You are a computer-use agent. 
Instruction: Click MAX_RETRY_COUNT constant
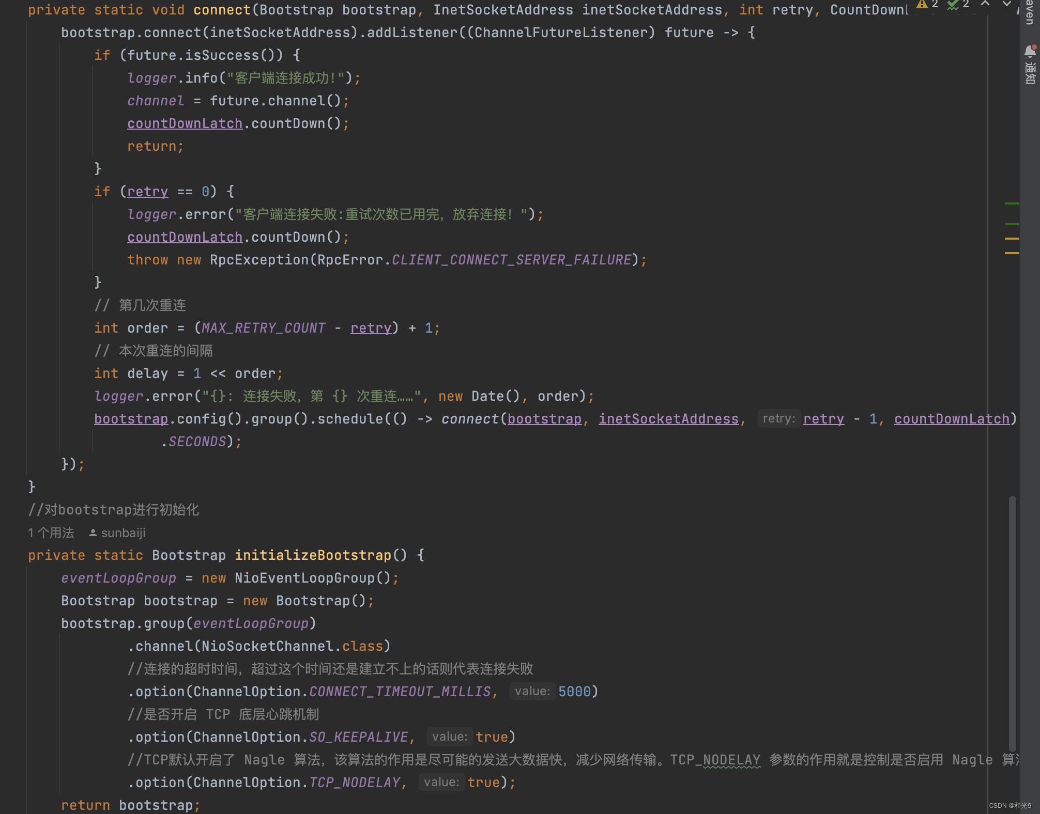264,328
